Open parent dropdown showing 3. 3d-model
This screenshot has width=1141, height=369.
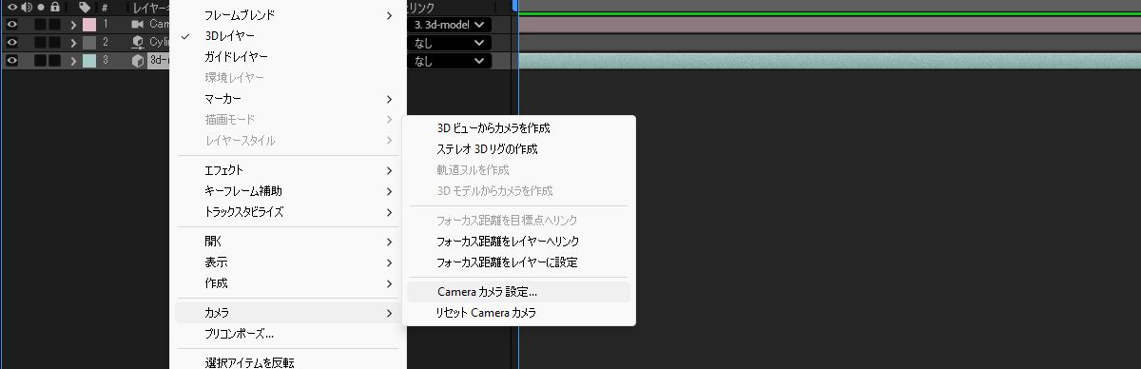pyautogui.click(x=449, y=24)
